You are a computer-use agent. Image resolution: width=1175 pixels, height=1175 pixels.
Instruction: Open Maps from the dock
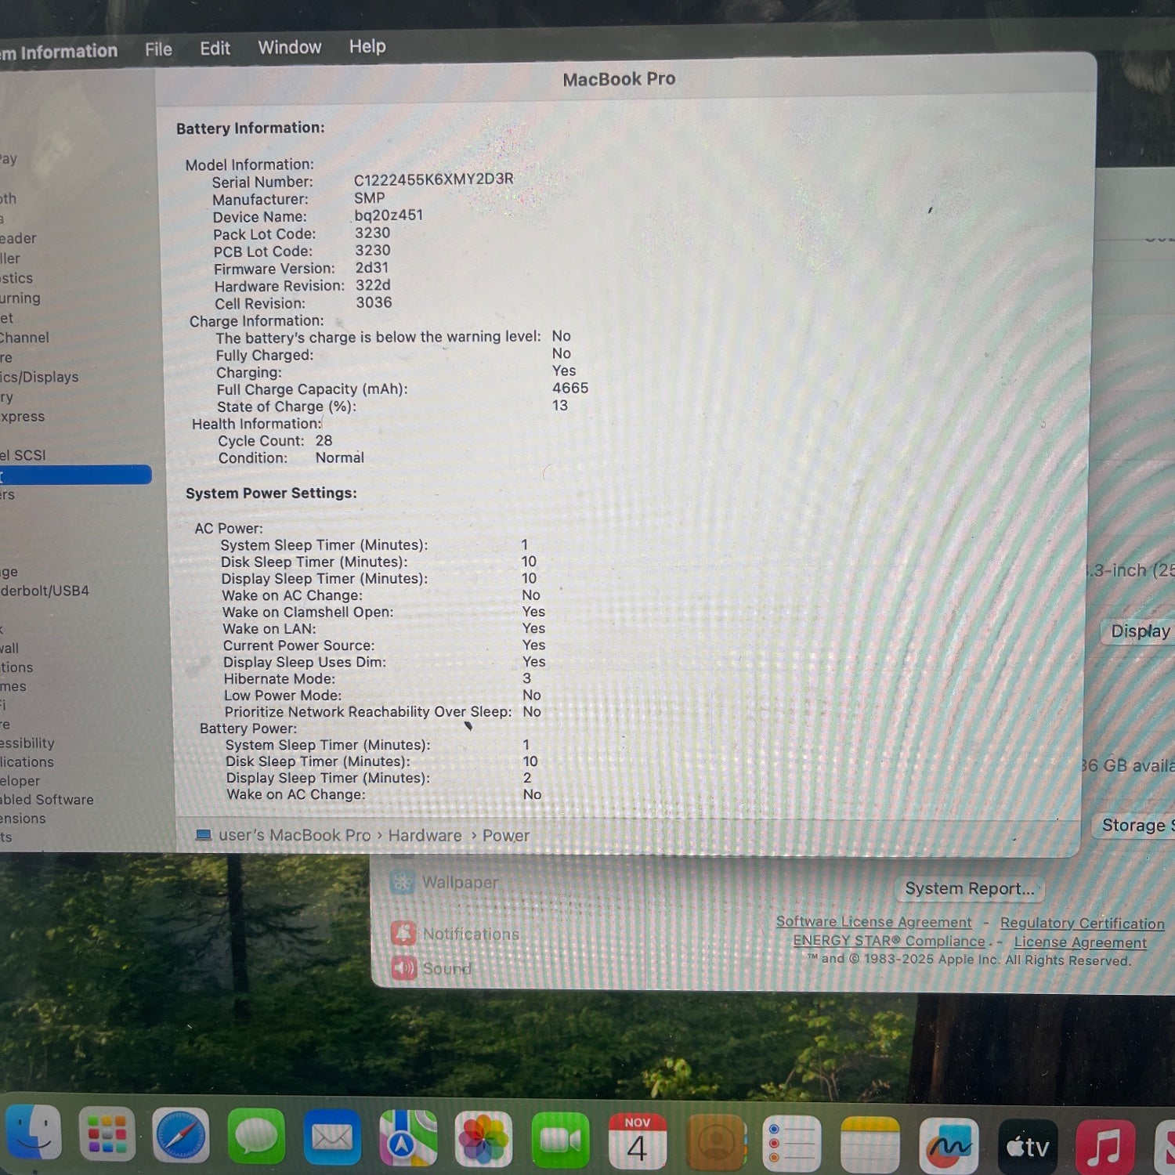(408, 1137)
